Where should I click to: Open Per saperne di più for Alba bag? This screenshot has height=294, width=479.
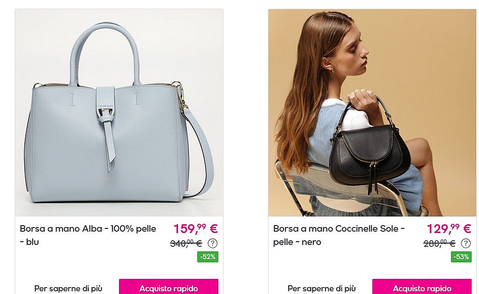click(x=68, y=288)
